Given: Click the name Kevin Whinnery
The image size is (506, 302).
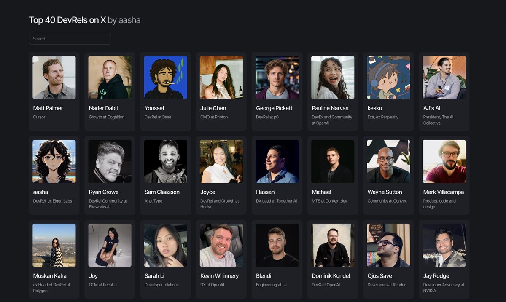Looking at the screenshot, I should tap(219, 276).
